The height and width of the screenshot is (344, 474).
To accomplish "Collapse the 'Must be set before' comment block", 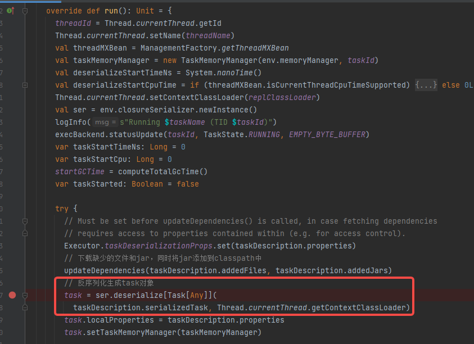I will [x=25, y=221].
